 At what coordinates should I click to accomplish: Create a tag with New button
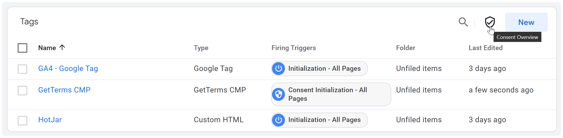point(526,22)
